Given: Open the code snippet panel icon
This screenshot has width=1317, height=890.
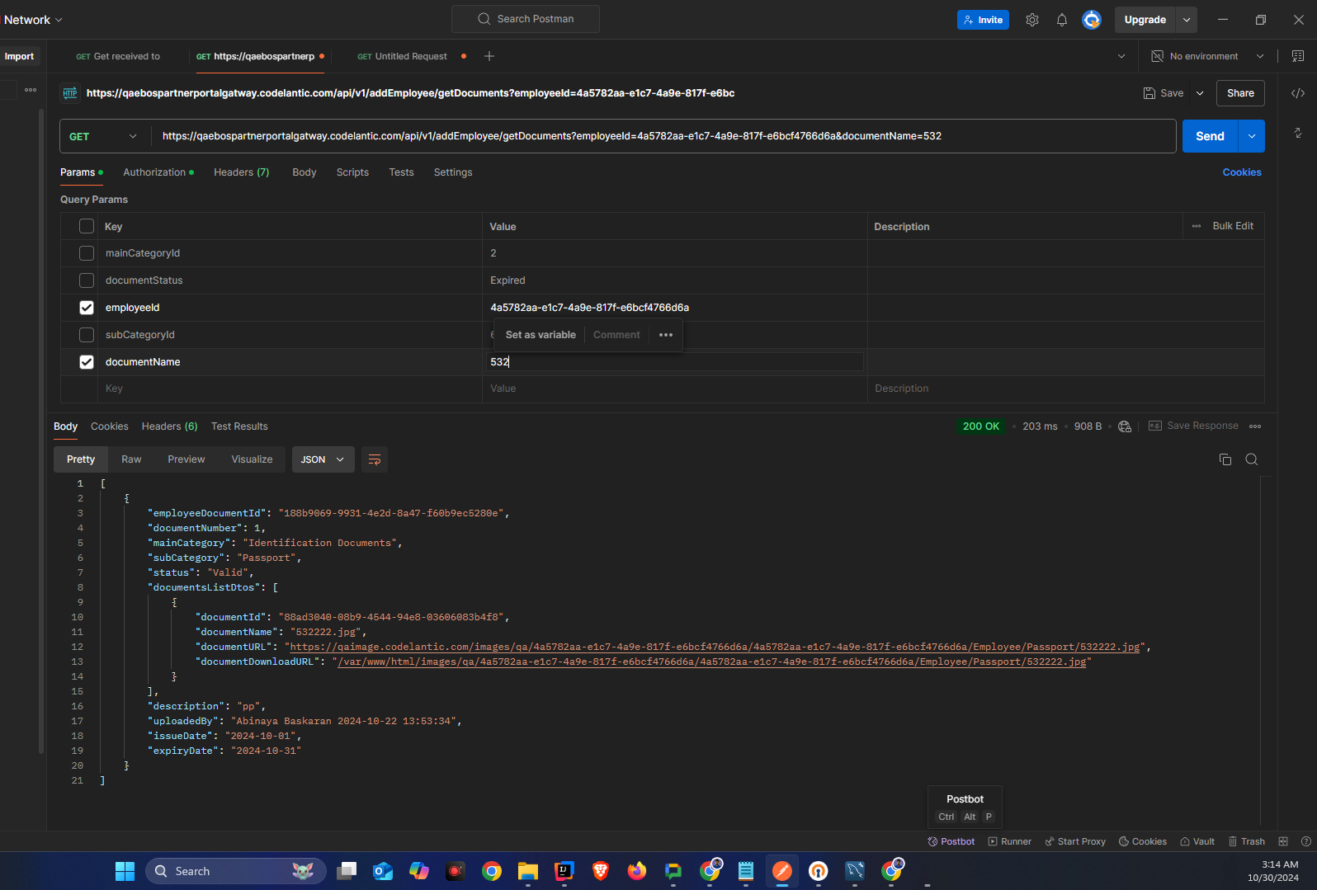Looking at the screenshot, I should point(1298,93).
